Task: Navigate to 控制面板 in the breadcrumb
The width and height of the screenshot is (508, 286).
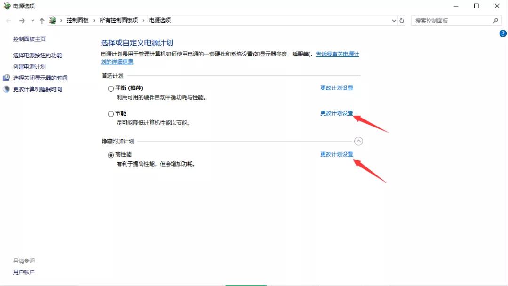Action: pyautogui.click(x=78, y=20)
